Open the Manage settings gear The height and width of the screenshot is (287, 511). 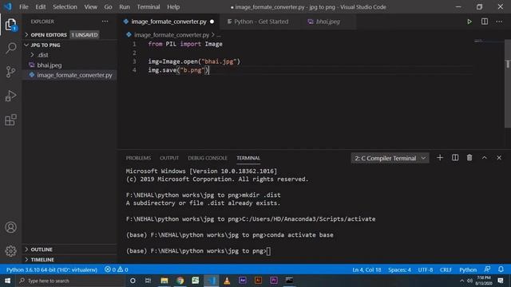tap(10, 251)
